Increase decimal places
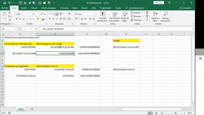 point(90,19)
